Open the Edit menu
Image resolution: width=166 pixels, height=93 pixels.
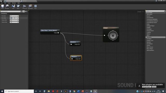5,3
